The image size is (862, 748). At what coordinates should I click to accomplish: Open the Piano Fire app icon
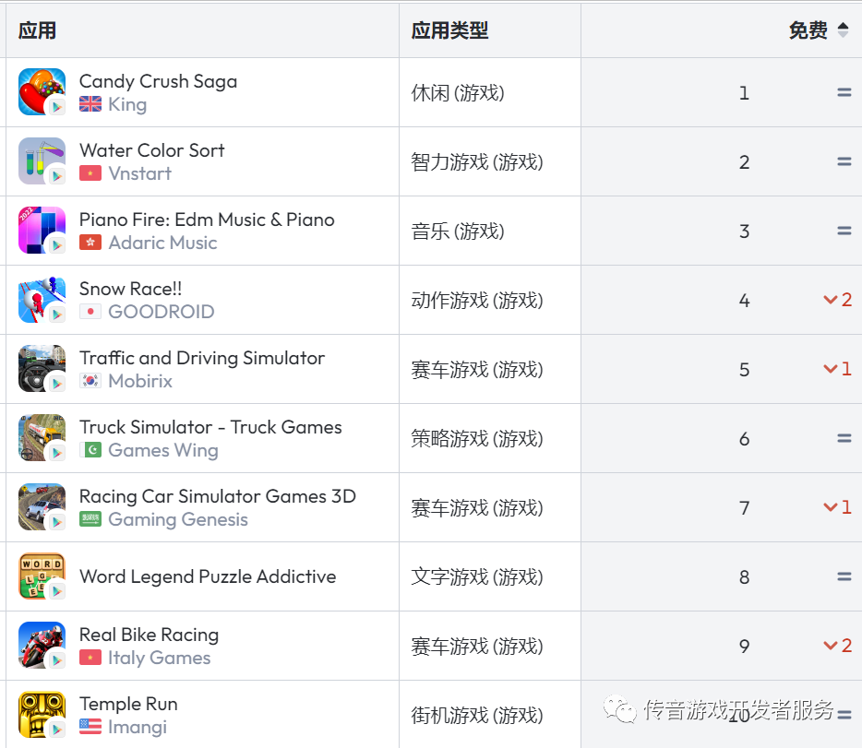(x=42, y=230)
